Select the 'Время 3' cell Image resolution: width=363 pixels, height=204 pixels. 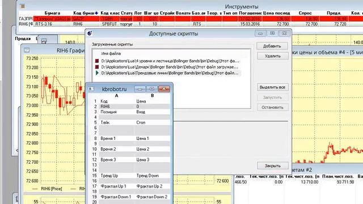pyautogui.click(x=117, y=160)
